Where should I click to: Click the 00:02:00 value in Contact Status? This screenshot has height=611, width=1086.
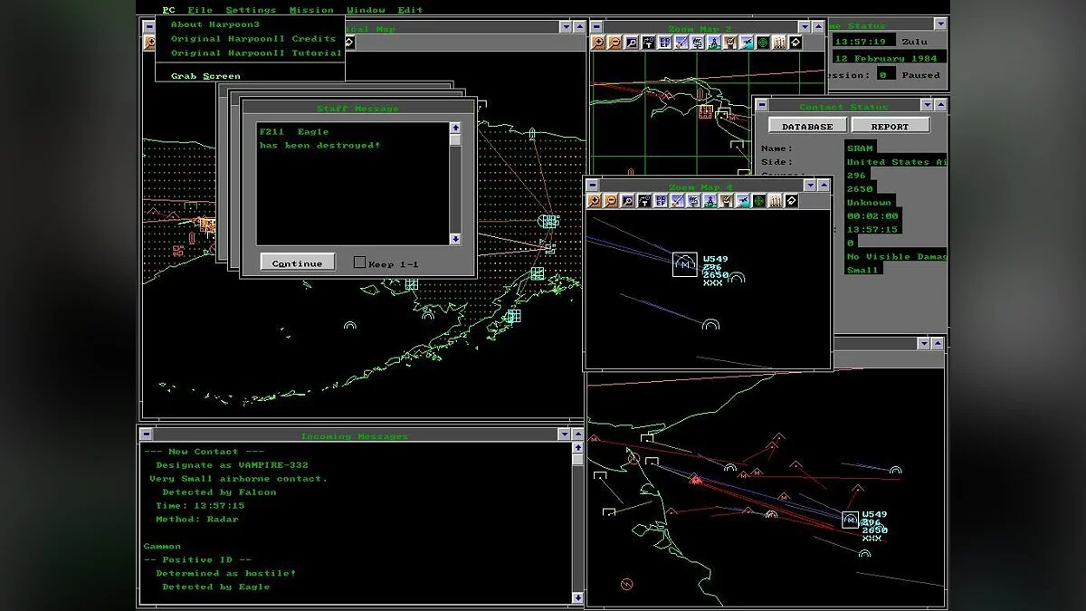pos(872,216)
